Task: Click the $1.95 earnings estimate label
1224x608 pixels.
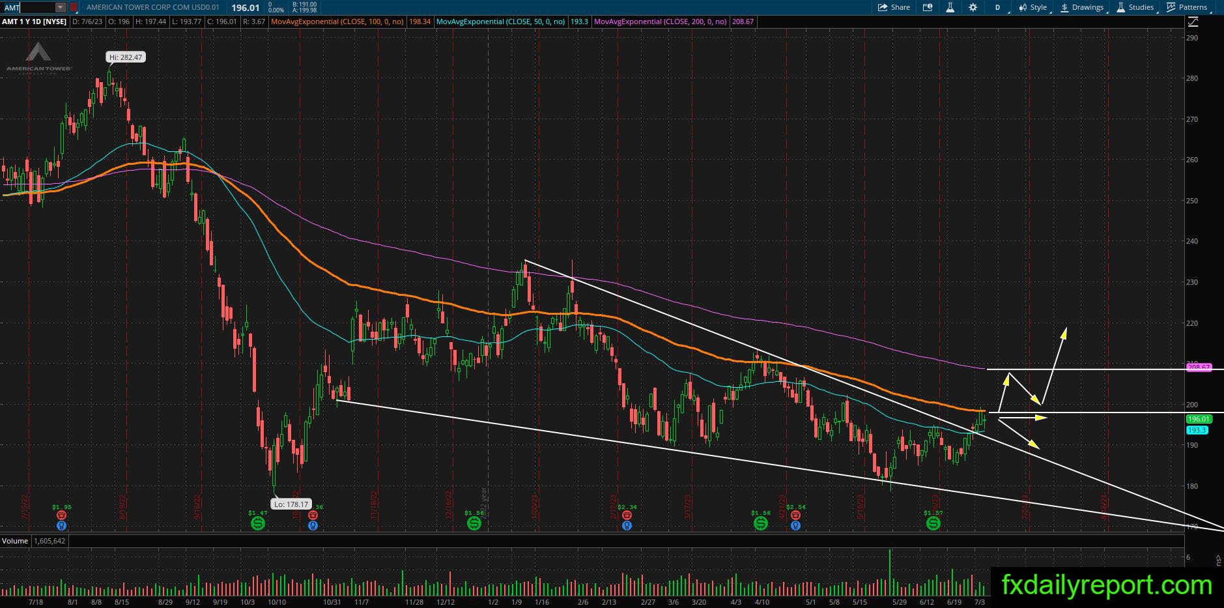Action: [x=62, y=506]
